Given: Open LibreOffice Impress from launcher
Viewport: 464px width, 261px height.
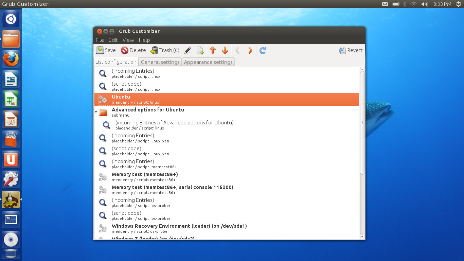Looking at the screenshot, I should point(11,120).
